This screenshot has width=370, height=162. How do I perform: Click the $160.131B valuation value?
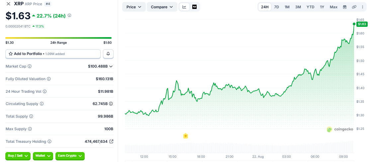pyautogui.click(x=105, y=79)
